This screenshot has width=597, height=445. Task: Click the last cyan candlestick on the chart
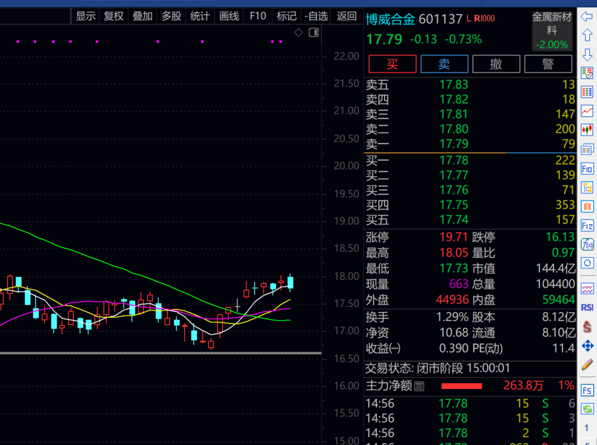[291, 283]
